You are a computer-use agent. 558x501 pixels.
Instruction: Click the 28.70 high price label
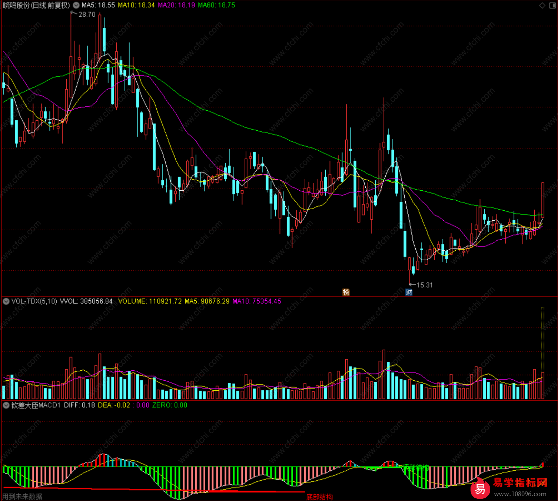pos(87,14)
